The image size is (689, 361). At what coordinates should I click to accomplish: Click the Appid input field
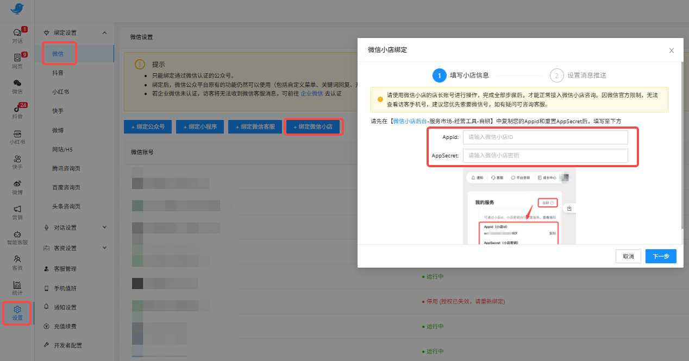click(x=545, y=137)
